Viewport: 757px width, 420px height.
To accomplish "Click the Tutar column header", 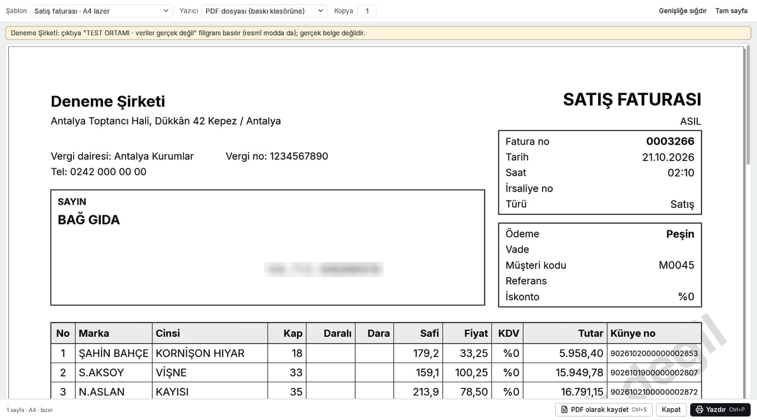I will 565,333.
